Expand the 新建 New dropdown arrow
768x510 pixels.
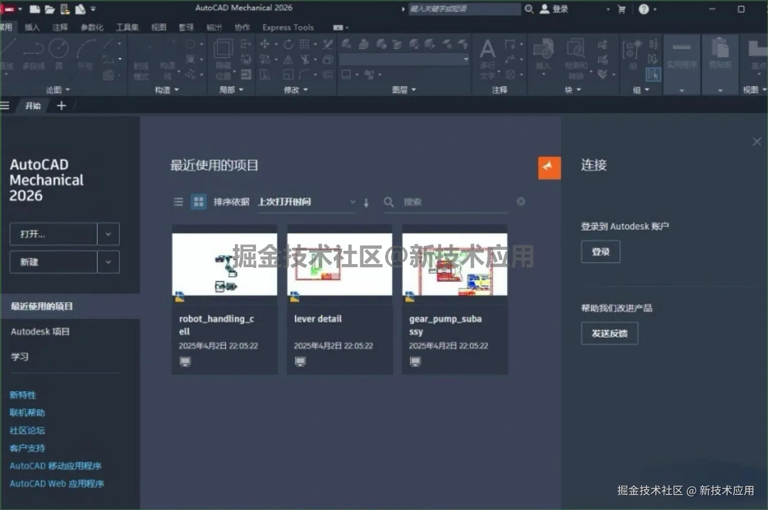pos(108,262)
